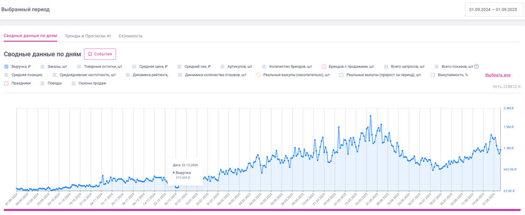Toggle the Праздники checkbox

[x=6, y=83]
